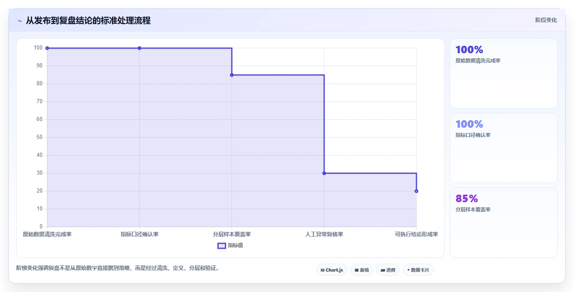Screen dimensions: 574x292
Task: Click the 分层样本覆盖率 card caption
Action: tap(473, 210)
